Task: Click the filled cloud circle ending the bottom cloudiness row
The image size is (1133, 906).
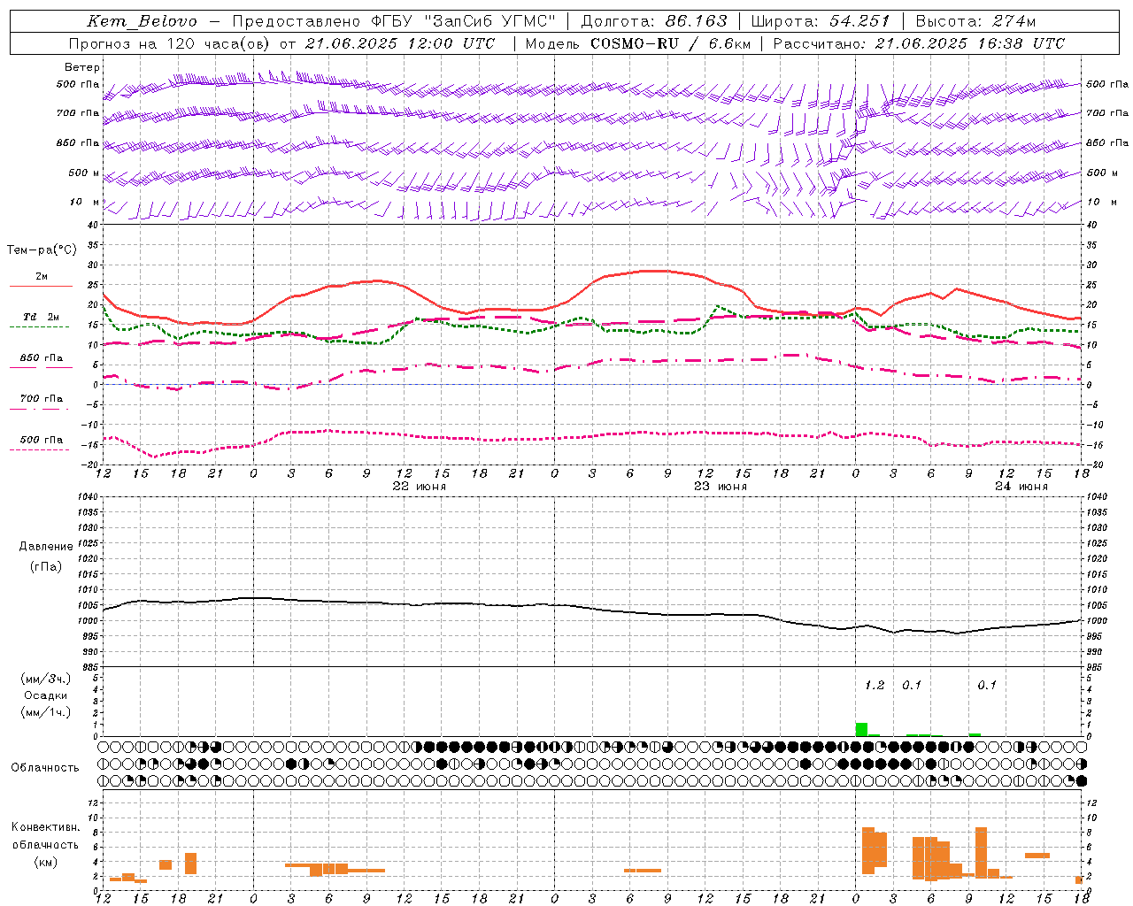Action: coord(1081,780)
